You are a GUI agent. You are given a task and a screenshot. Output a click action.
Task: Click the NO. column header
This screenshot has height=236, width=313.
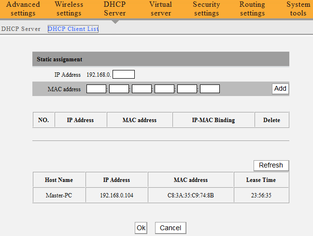tap(43, 120)
